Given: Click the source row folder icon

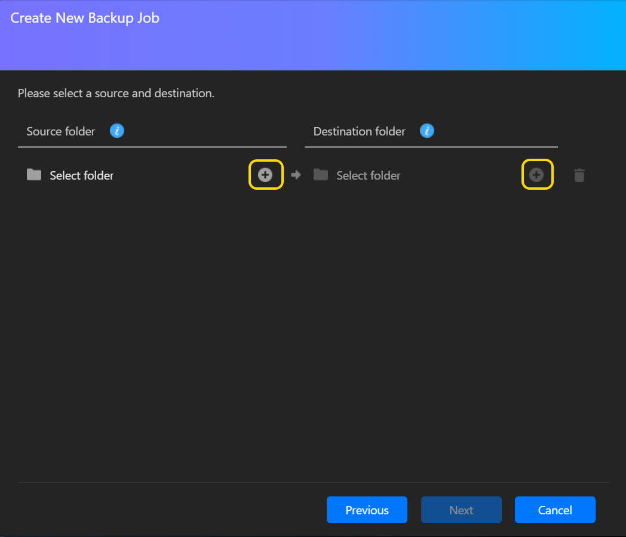Looking at the screenshot, I should point(34,175).
